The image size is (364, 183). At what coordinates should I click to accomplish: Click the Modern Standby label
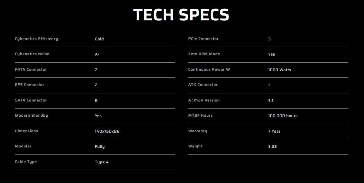(31, 116)
